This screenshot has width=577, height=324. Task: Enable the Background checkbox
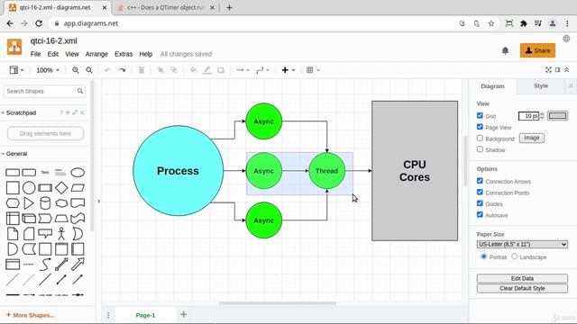coord(480,138)
